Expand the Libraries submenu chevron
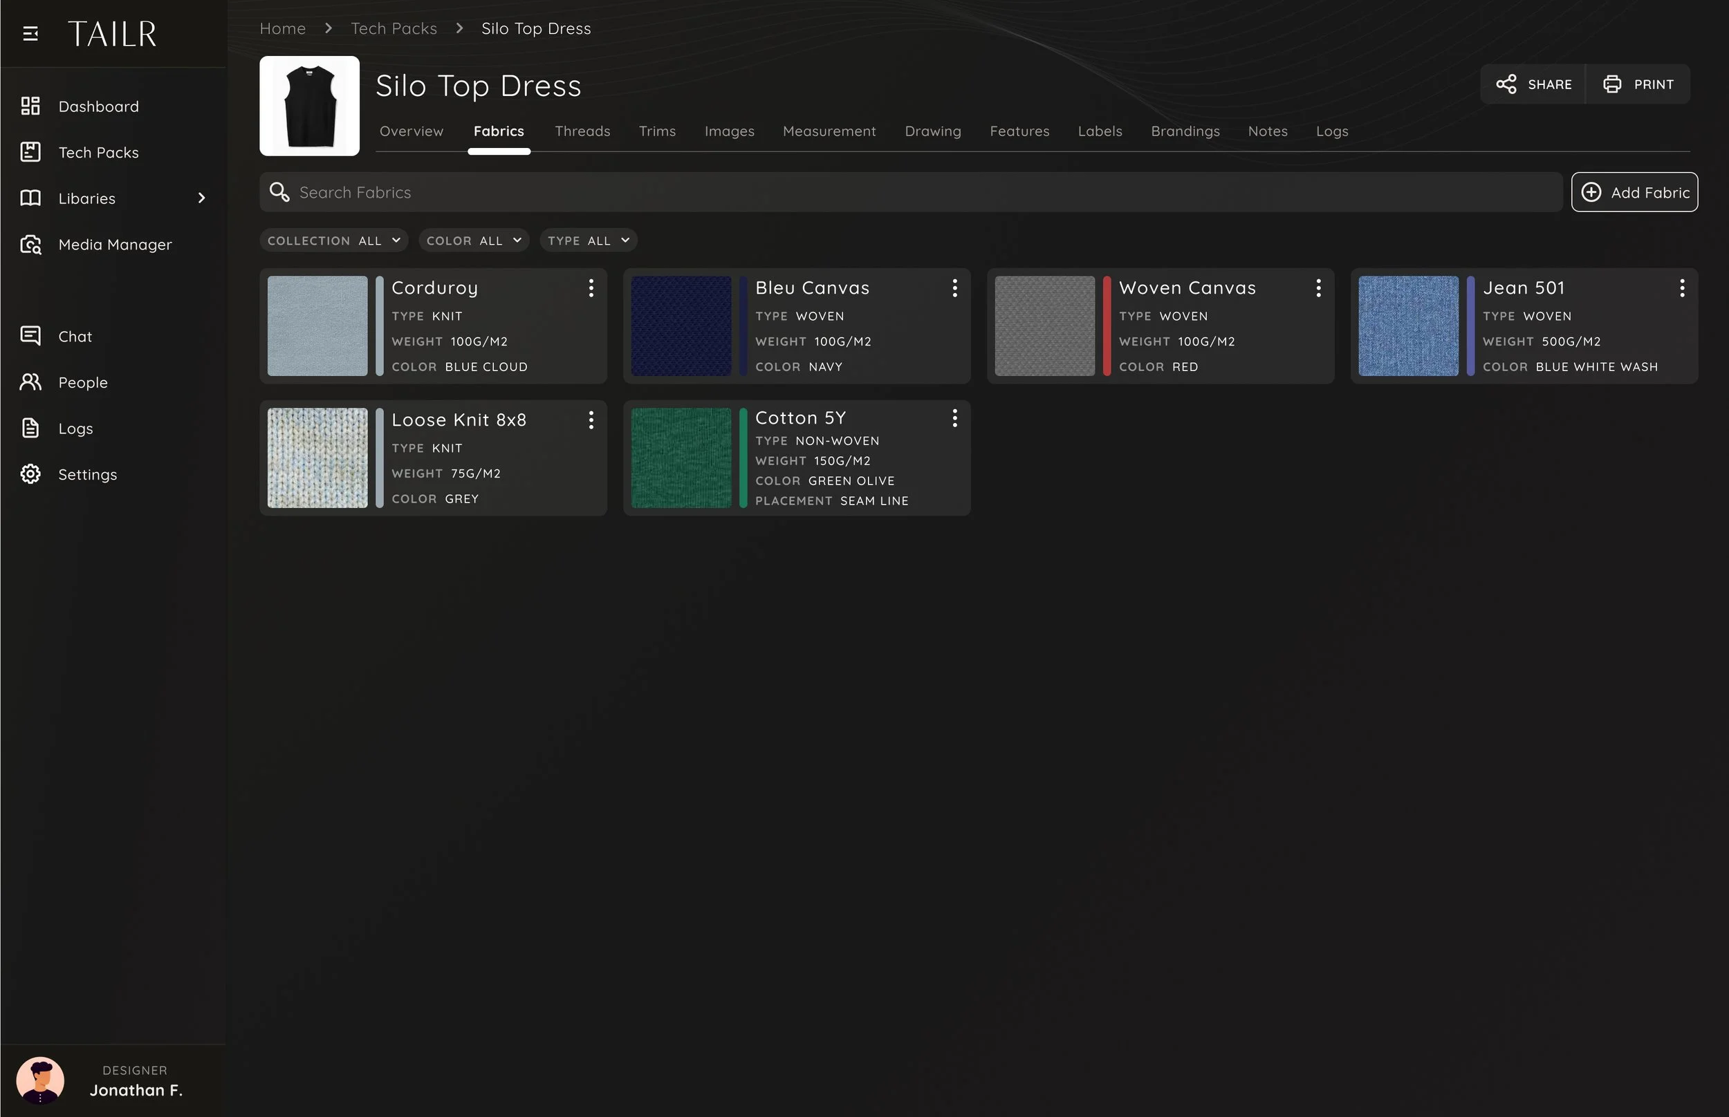Viewport: 1729px width, 1117px height. (202, 198)
